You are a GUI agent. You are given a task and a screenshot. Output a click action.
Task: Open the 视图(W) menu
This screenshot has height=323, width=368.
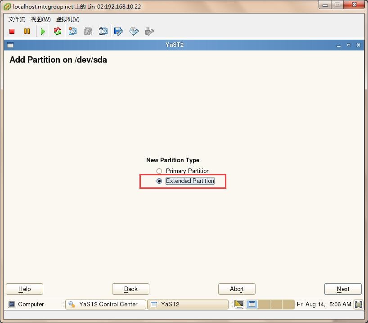coord(41,19)
